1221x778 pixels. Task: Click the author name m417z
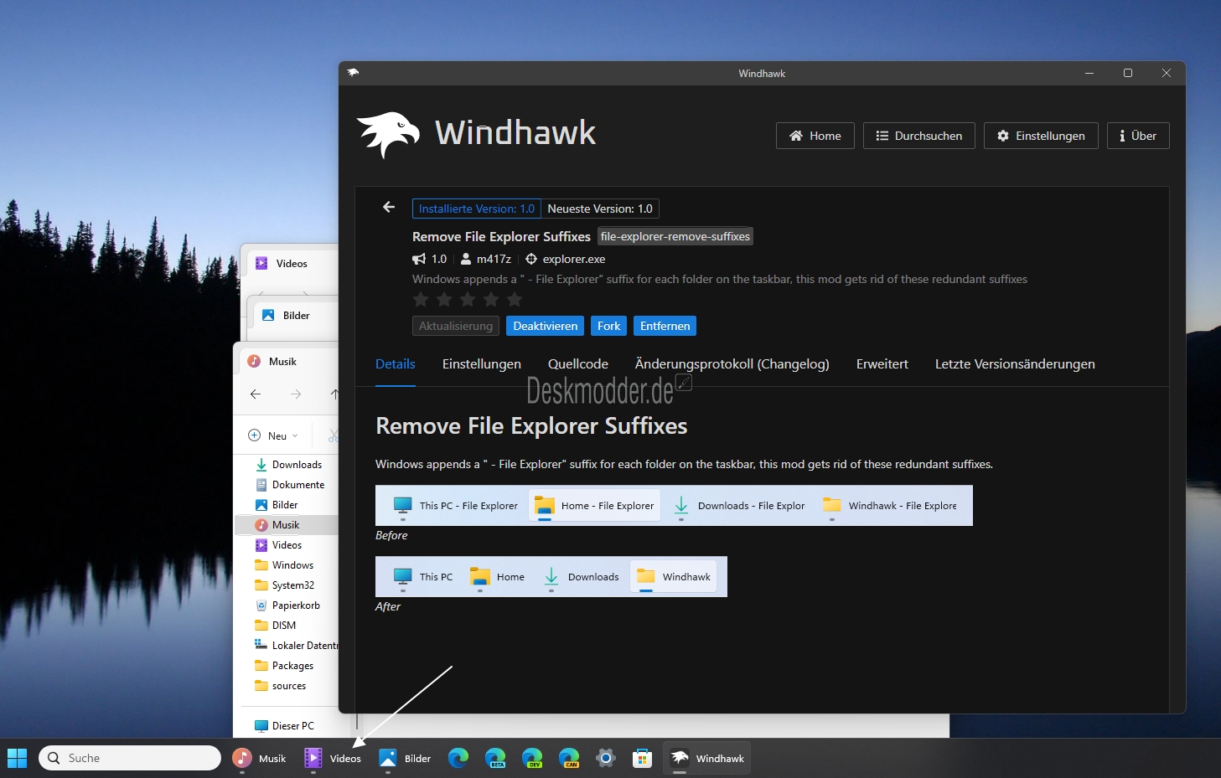[494, 259]
